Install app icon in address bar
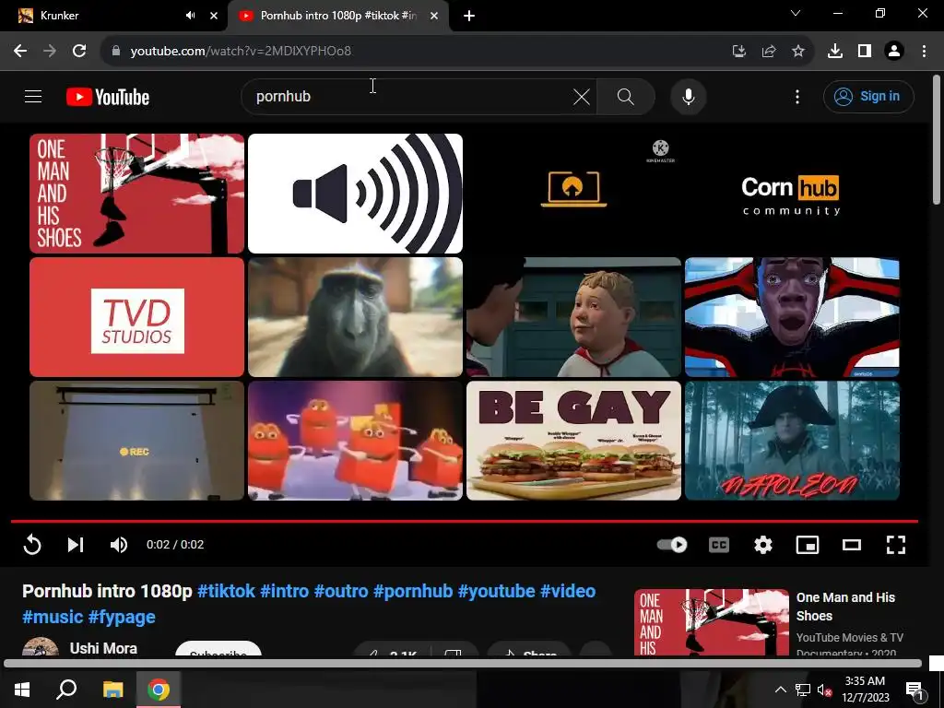This screenshot has width=944, height=708. tap(738, 51)
